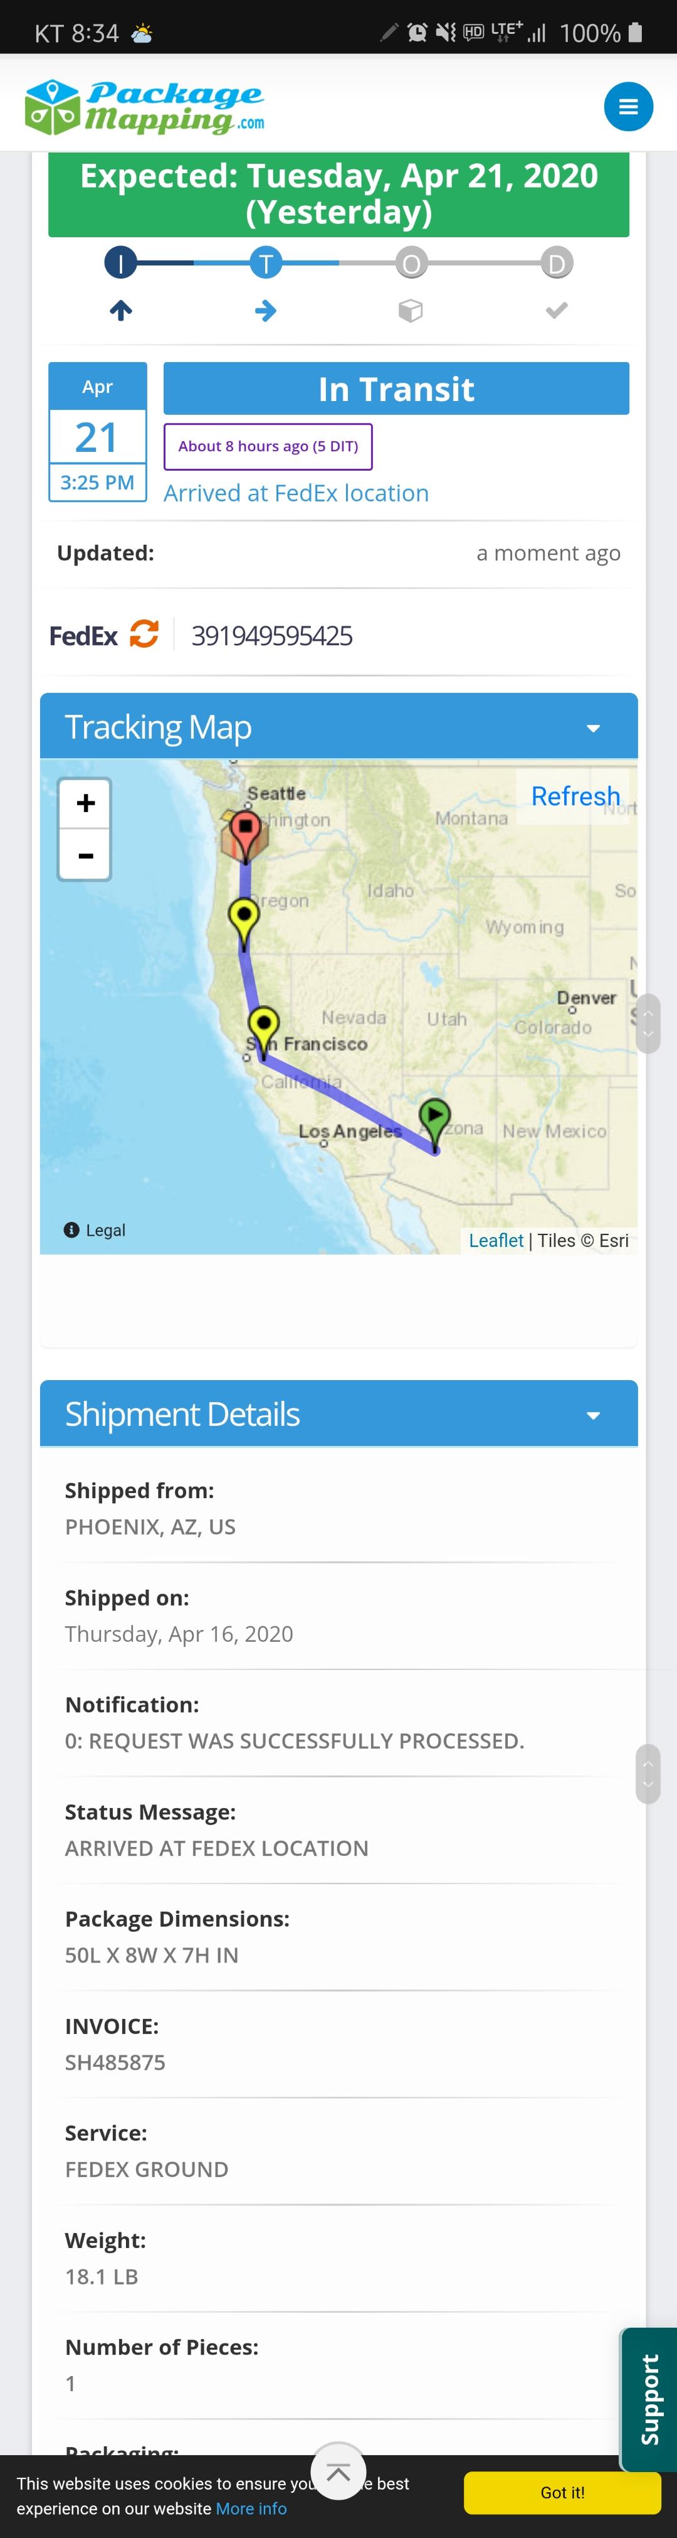Click the FedEx orange refresh icon
Viewport: 677px width, 2538px height.
(x=144, y=633)
